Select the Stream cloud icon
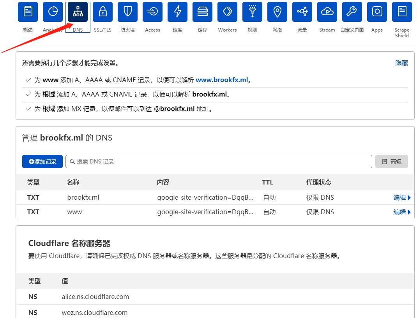The height and width of the screenshot is (318, 417). click(x=327, y=11)
